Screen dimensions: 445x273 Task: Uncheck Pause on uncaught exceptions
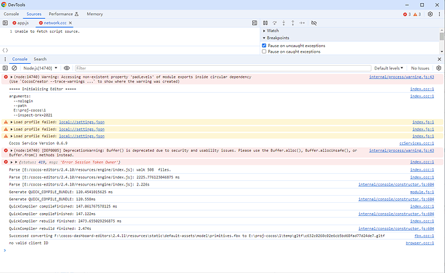264,46
